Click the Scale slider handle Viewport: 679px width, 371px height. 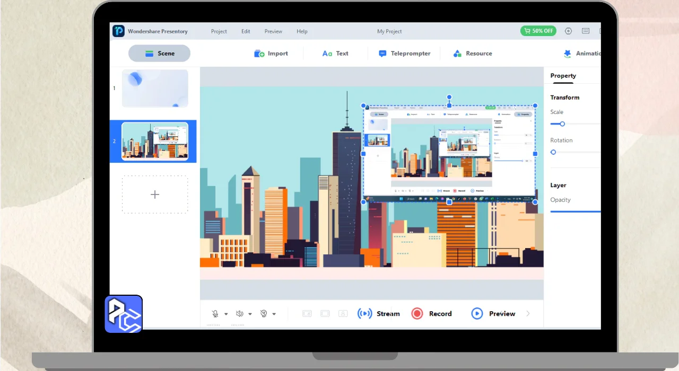pos(562,124)
